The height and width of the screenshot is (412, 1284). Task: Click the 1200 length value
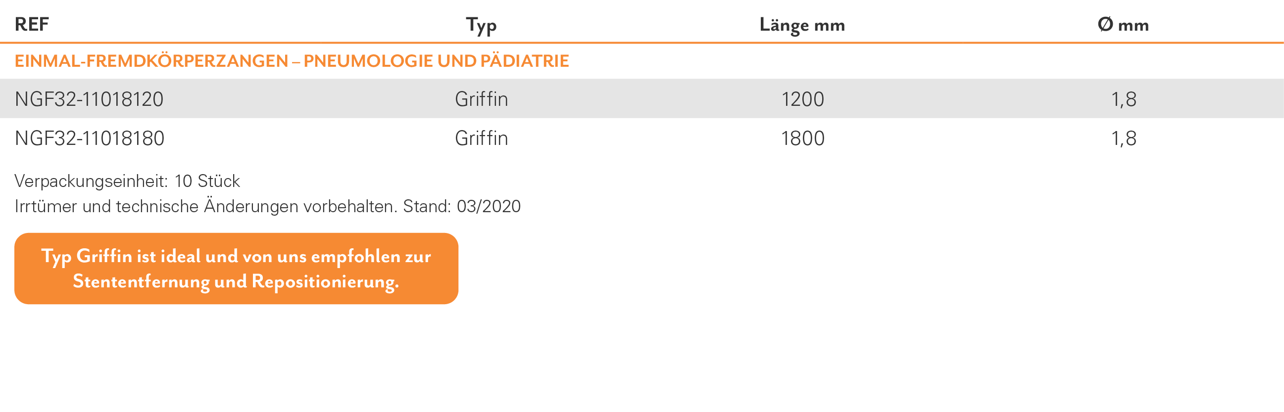pyautogui.click(x=802, y=99)
